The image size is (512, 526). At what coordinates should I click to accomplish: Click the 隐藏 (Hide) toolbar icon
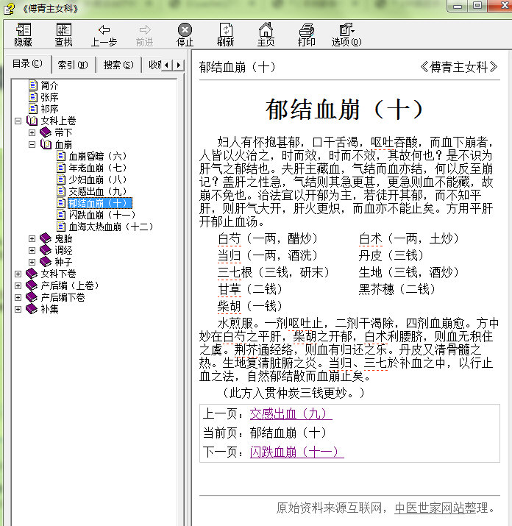pyautogui.click(x=24, y=30)
